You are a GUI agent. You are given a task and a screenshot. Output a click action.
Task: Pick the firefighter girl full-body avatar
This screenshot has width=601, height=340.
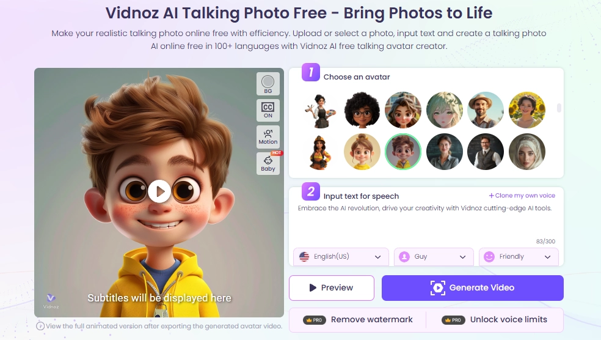pos(320,152)
